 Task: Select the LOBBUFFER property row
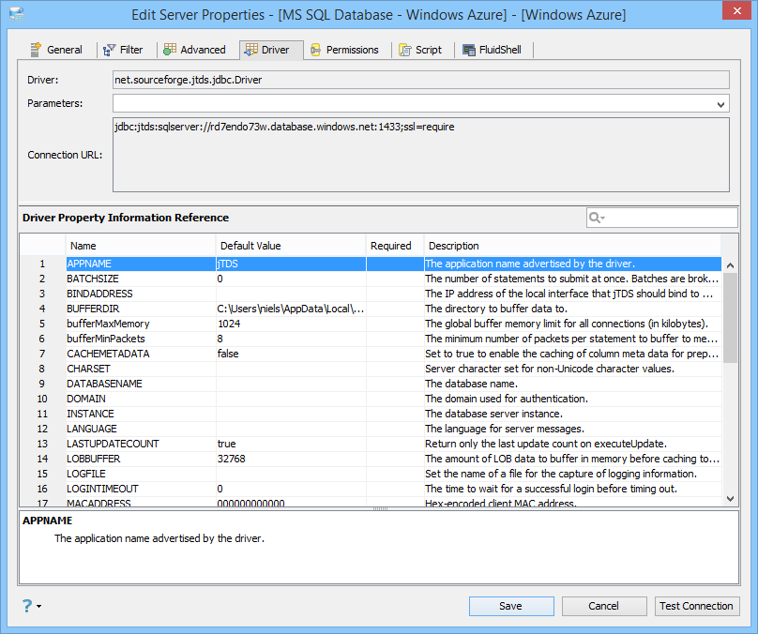(x=371, y=459)
